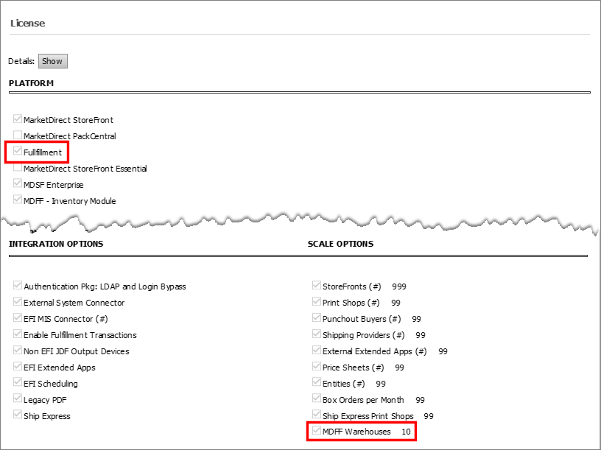Image resolution: width=601 pixels, height=450 pixels.
Task: Toggle the MarketDirect PackCentral checkbox
Action: click(17, 135)
